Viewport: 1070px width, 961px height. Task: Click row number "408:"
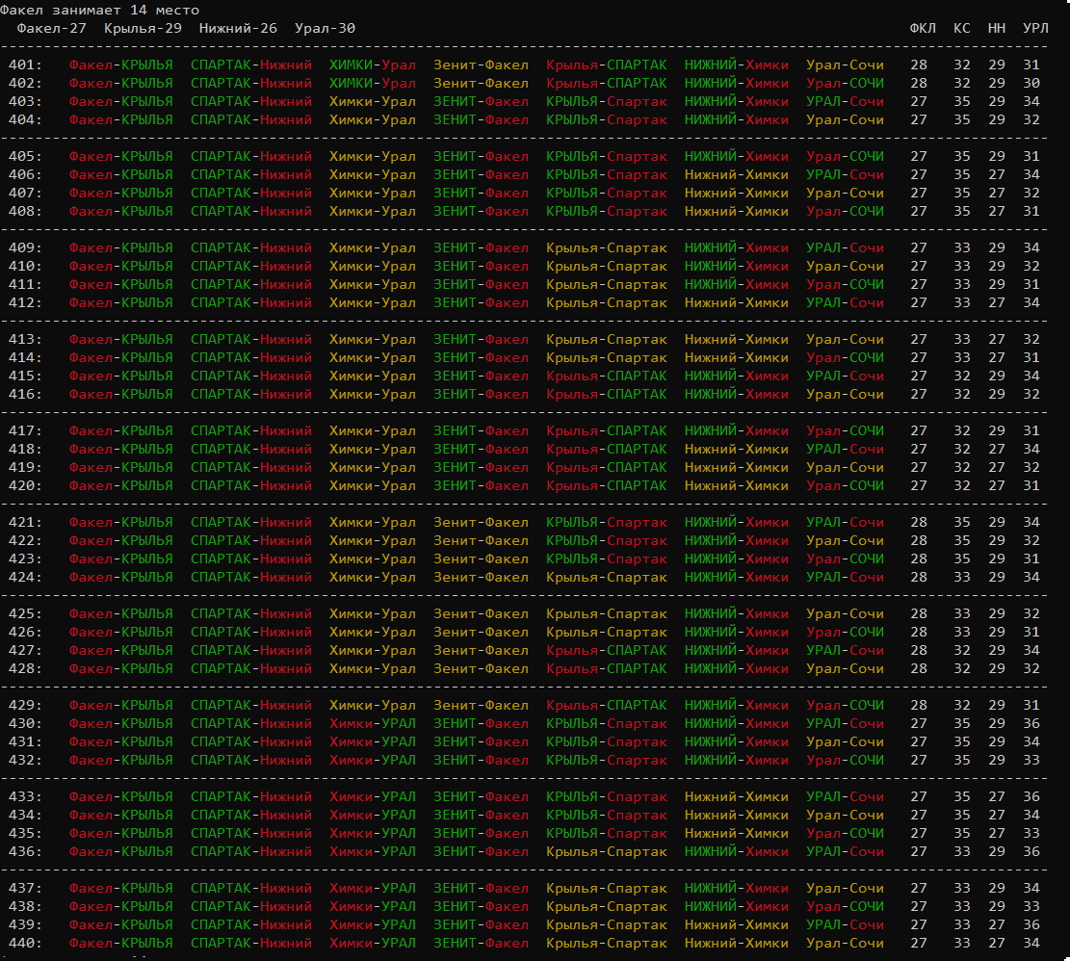click(x=25, y=212)
